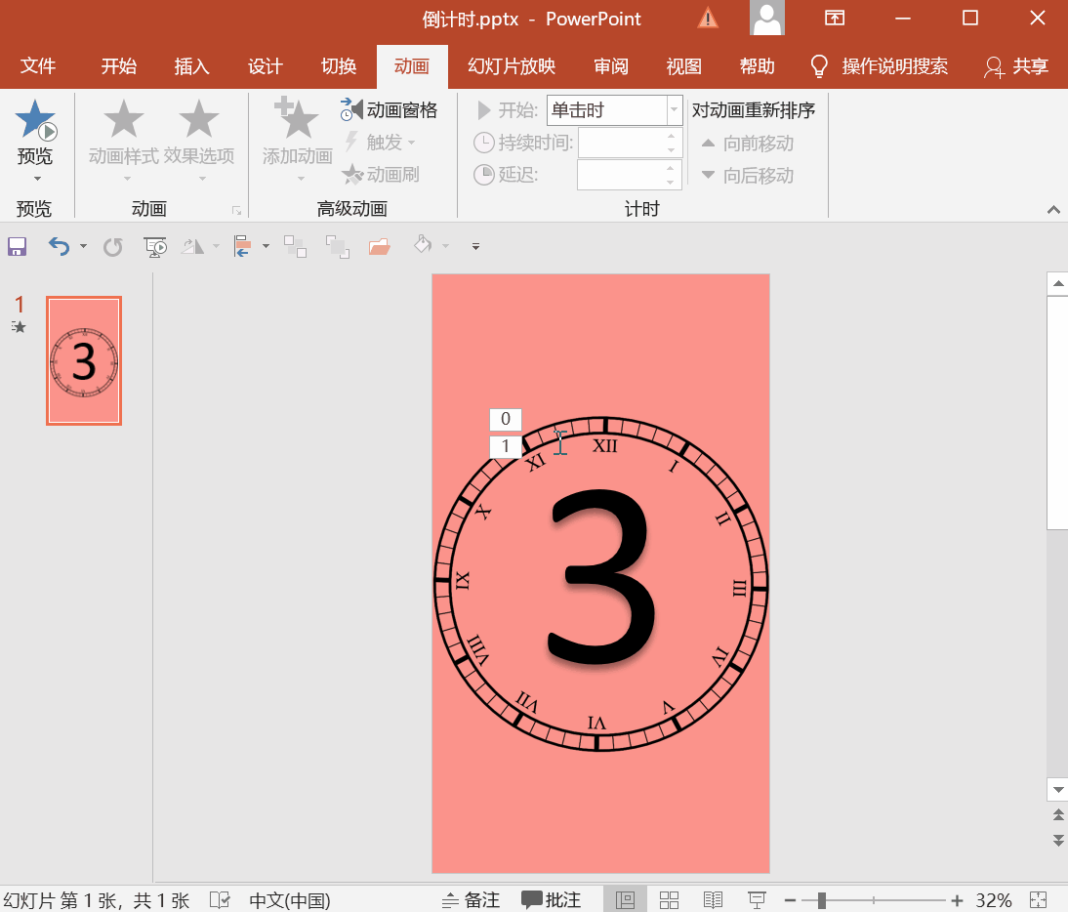
Task: Click the slide animation star indicator
Action: (19, 327)
